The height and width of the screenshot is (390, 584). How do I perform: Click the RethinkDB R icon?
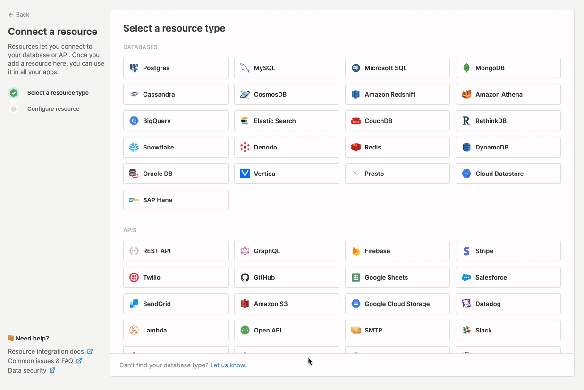(466, 121)
